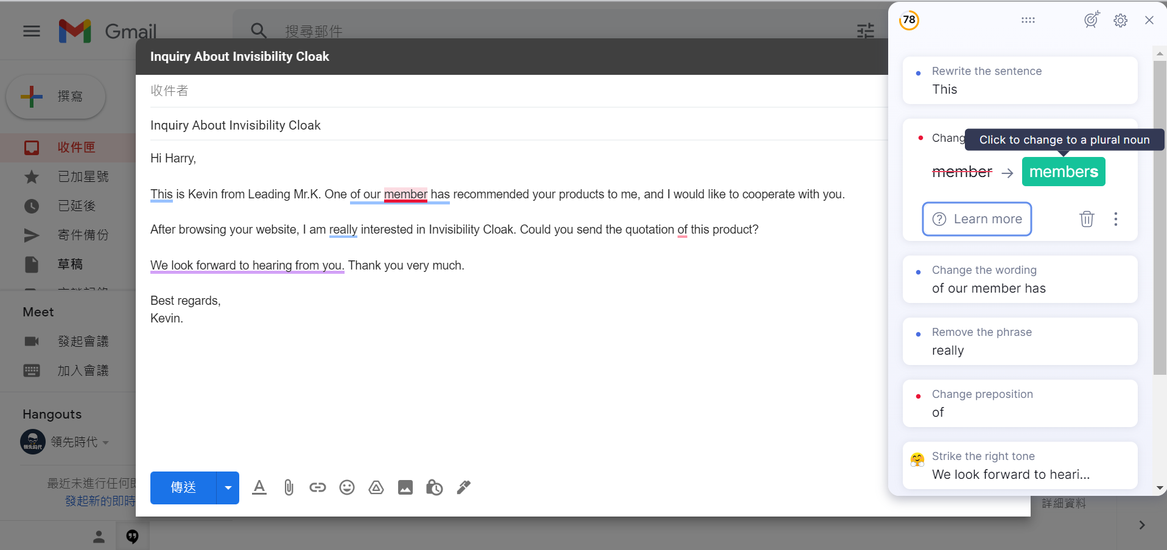The height and width of the screenshot is (550, 1167).
Task: Click the Learn more button
Action: 977,219
